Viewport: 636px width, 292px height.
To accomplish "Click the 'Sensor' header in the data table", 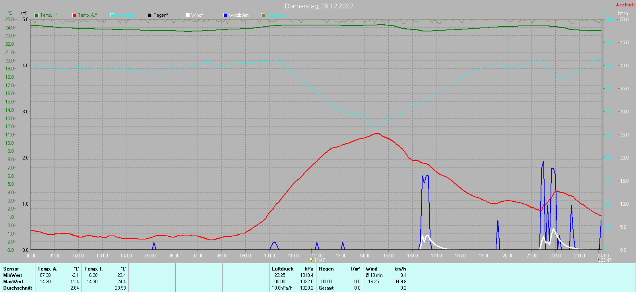I will click(x=11, y=269).
